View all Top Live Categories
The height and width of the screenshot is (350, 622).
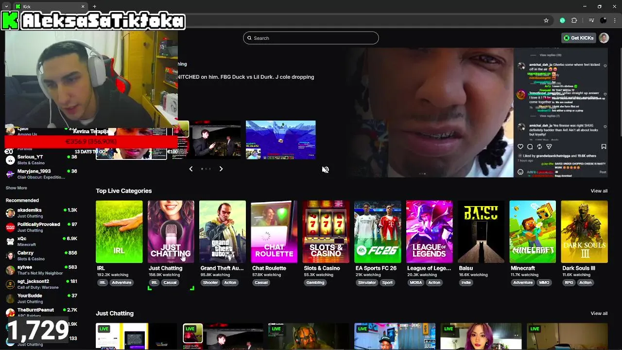(599, 191)
